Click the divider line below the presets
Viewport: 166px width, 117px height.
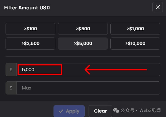pyautogui.click(x=83, y=56)
